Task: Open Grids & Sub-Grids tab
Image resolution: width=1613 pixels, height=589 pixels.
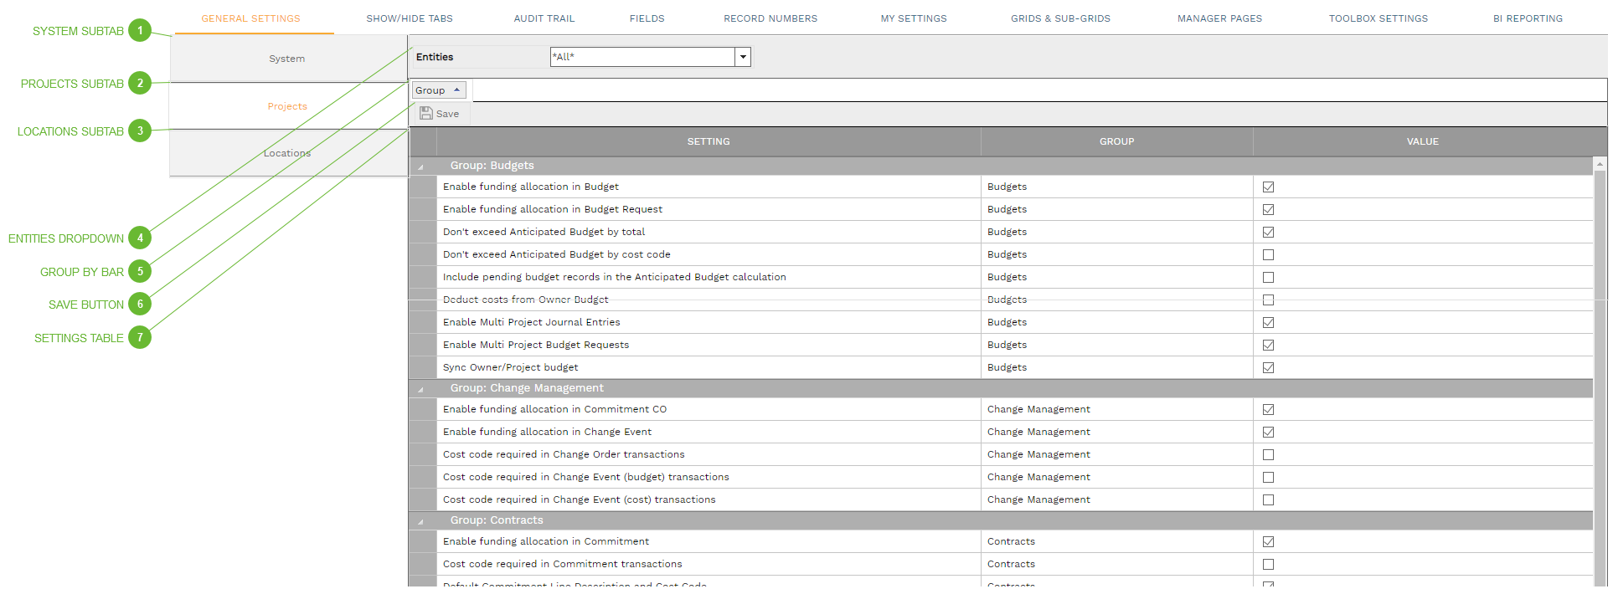Action: click(x=1060, y=18)
